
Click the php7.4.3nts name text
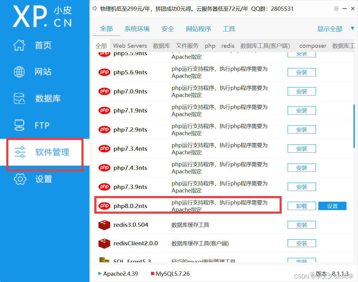click(x=130, y=168)
